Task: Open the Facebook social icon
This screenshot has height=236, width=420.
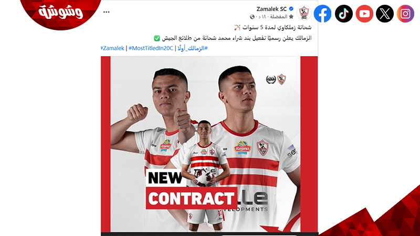Action: 322,14
